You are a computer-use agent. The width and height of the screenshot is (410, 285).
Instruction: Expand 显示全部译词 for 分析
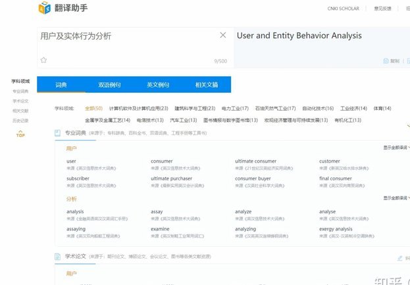click(x=396, y=198)
